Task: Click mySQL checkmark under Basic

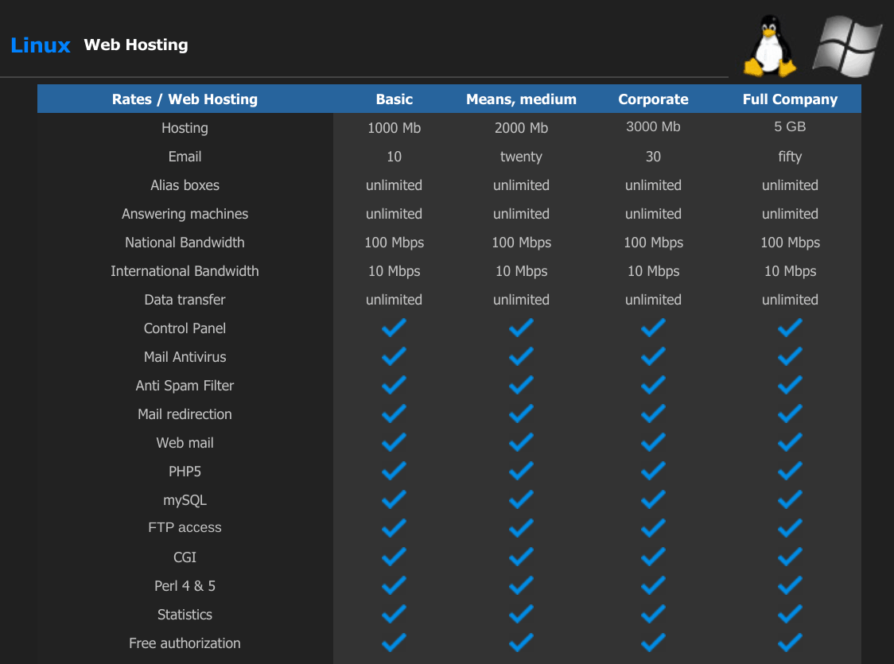Action: (394, 499)
